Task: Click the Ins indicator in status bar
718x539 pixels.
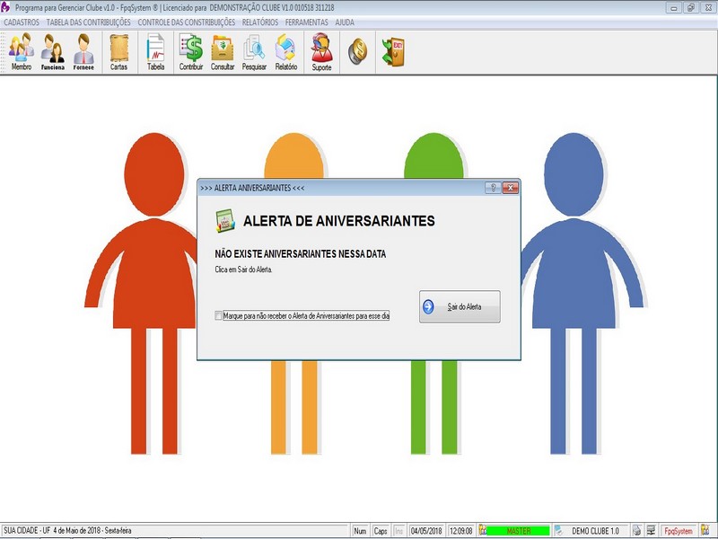Action: pos(398,531)
